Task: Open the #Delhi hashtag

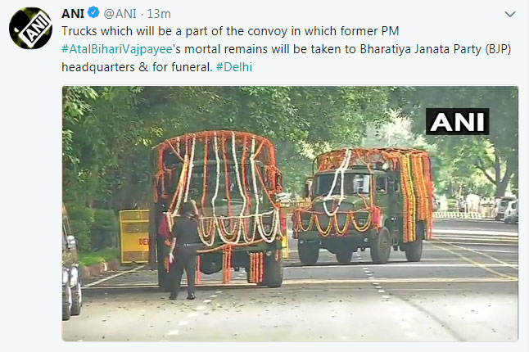Action: 234,67
